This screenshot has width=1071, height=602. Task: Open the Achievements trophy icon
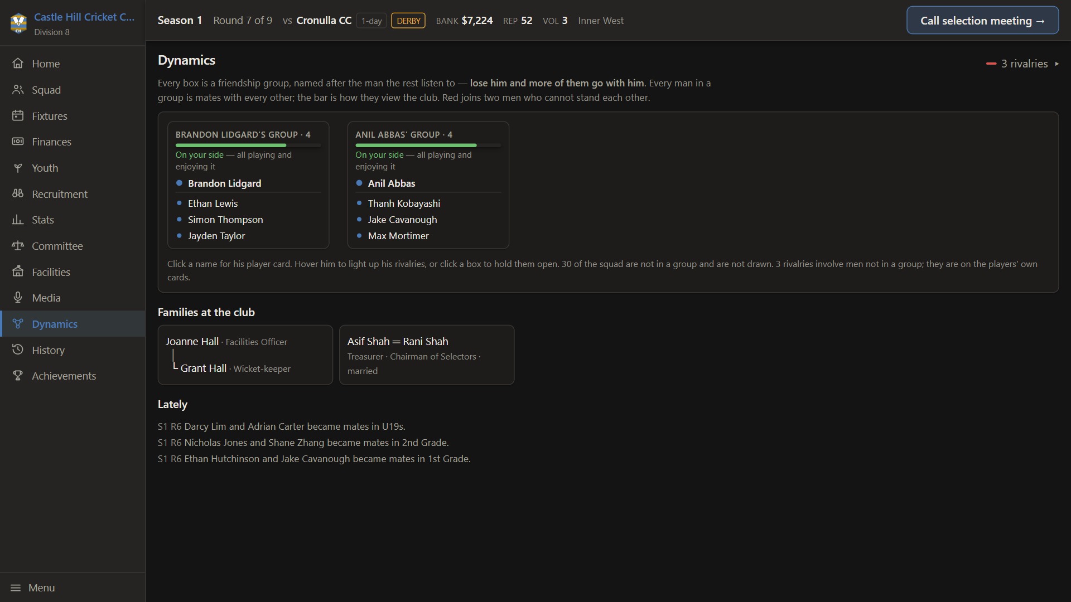pyautogui.click(x=18, y=376)
